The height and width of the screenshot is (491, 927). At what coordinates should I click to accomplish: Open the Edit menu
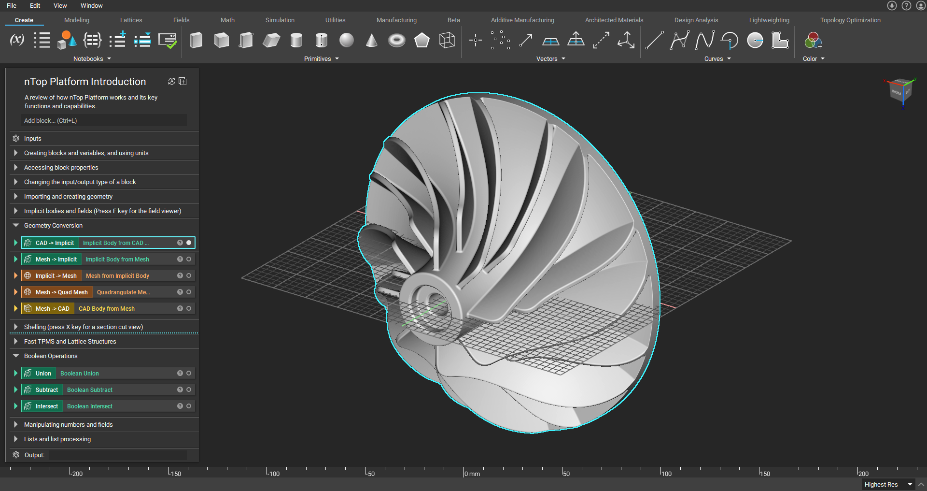coord(35,6)
